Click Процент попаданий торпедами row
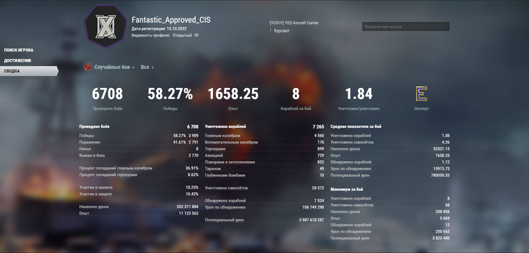The height and width of the screenshot is (253, 529). pos(139,175)
